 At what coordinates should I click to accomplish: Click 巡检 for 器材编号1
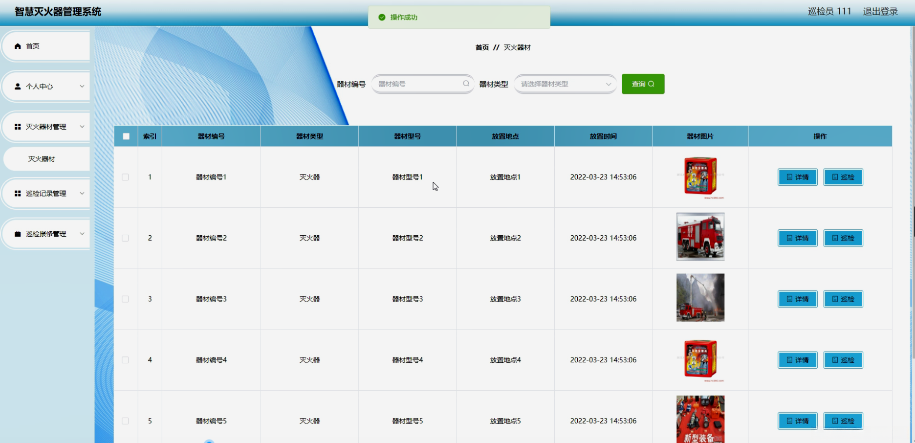tap(843, 177)
